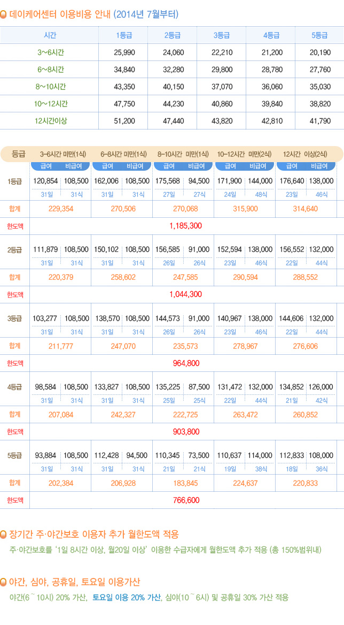
Task: Click the 급여 pill under 3-6시간 미만
Action: click(47, 166)
